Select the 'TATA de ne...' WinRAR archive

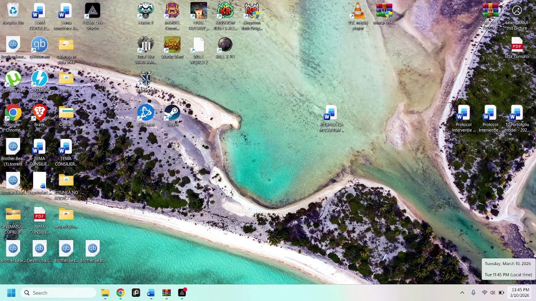(x=491, y=16)
